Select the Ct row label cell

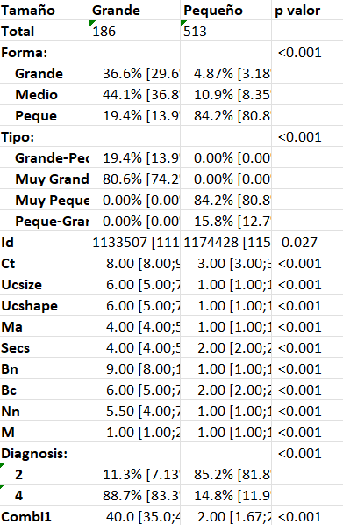pyautogui.click(x=45, y=263)
